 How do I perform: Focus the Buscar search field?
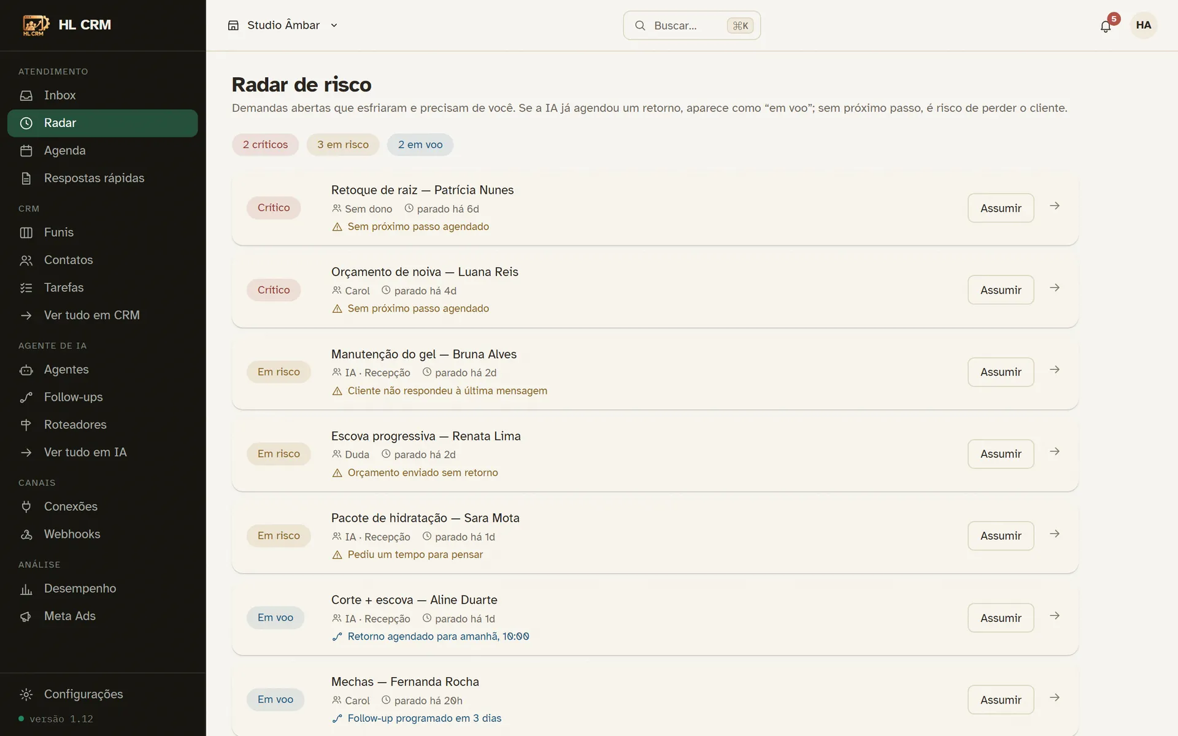coord(692,25)
